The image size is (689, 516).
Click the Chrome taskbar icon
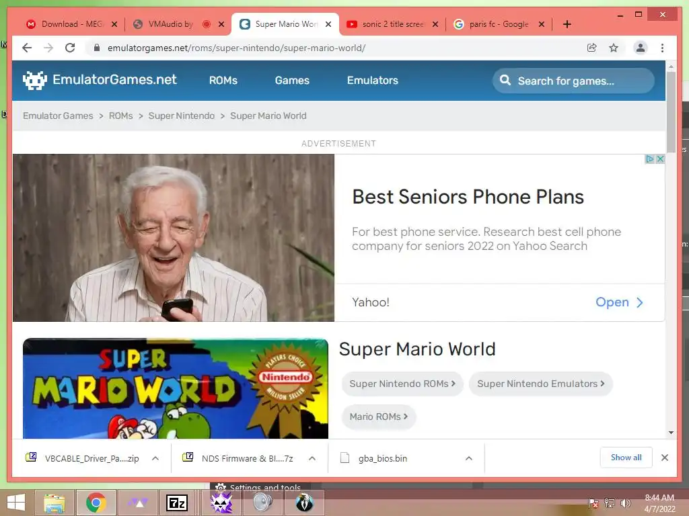click(96, 503)
